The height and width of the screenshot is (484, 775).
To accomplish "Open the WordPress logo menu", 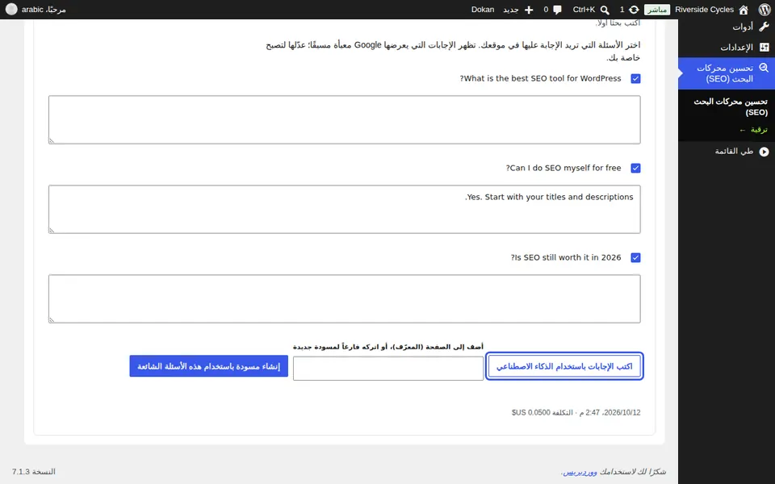I will (x=765, y=10).
